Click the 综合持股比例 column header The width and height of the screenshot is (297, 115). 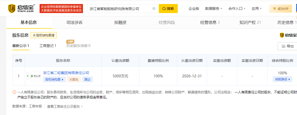click(x=282, y=61)
